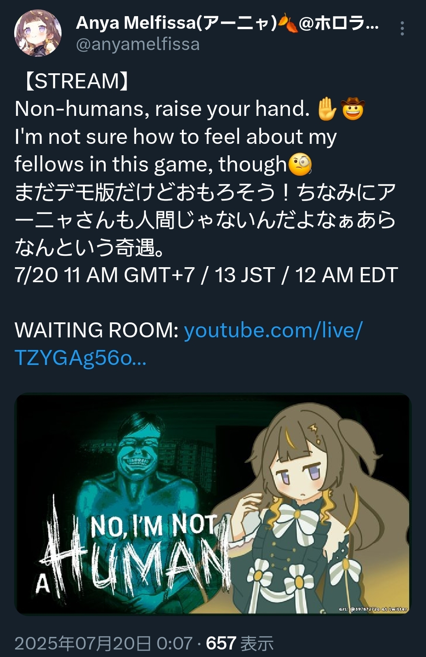Tap the 【STREAM】 heading text
The image size is (426, 657).
point(77,81)
